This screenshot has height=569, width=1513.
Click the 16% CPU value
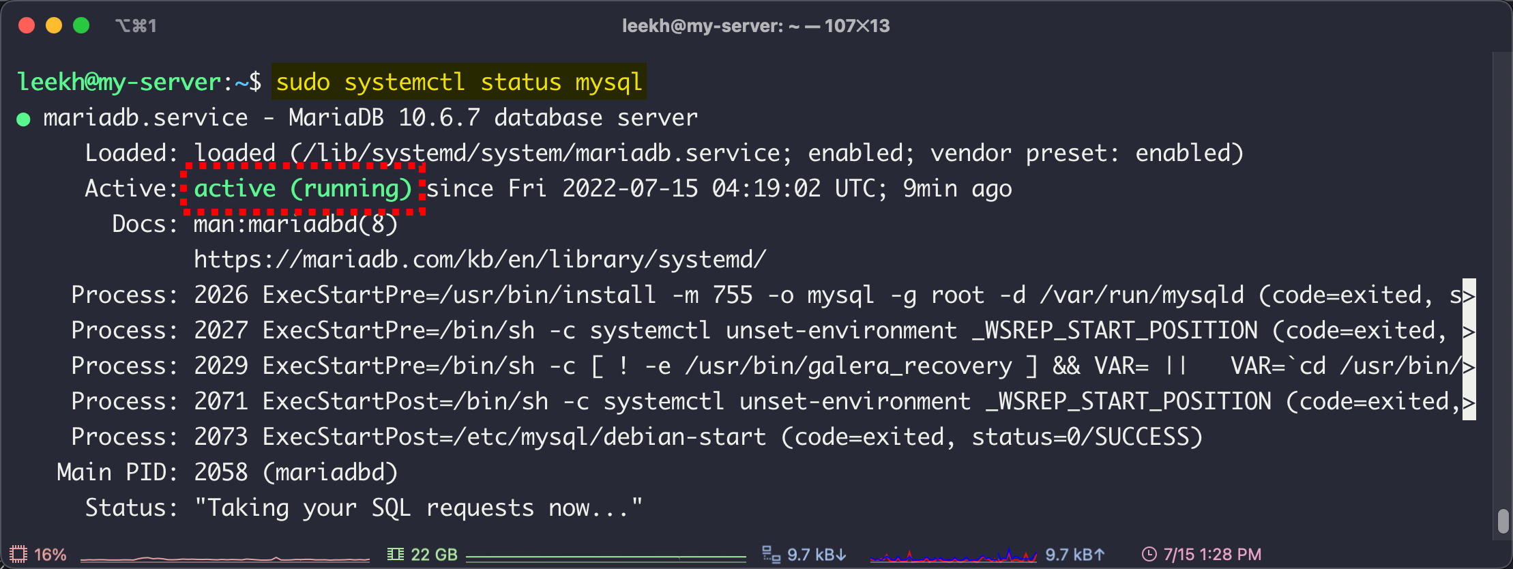[50, 555]
